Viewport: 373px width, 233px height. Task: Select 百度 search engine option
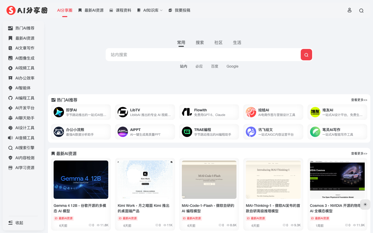215,66
